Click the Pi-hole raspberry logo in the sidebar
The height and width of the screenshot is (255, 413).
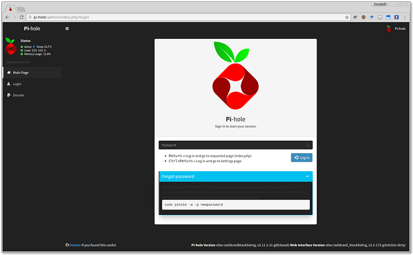[10, 47]
